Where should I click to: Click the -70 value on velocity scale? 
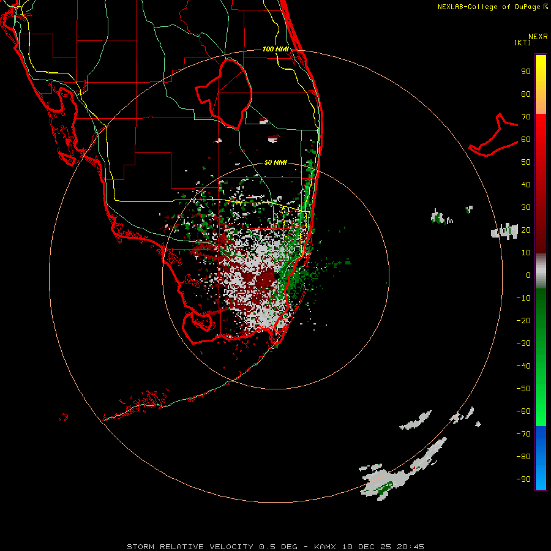[523, 434]
